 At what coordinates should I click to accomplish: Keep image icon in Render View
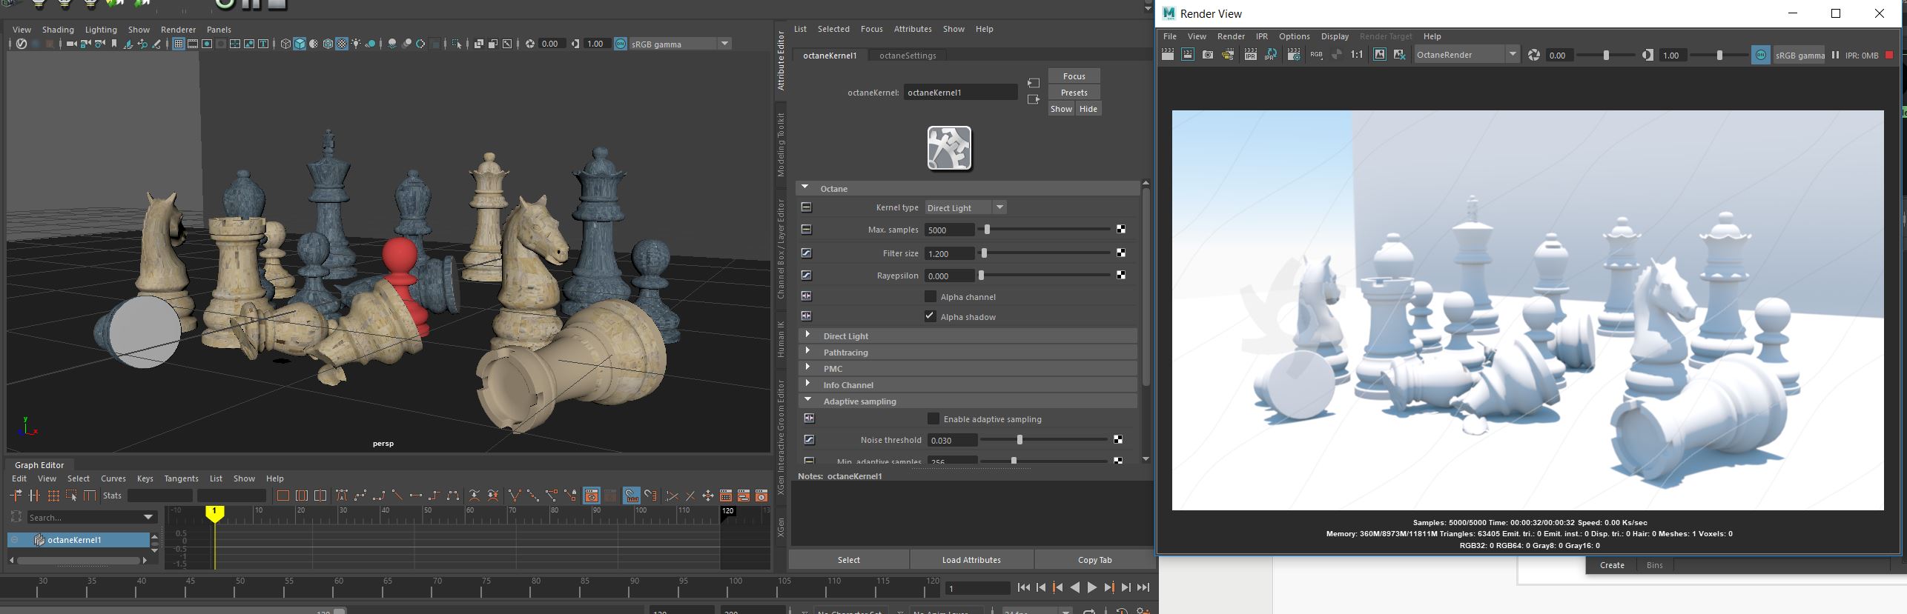[1380, 55]
